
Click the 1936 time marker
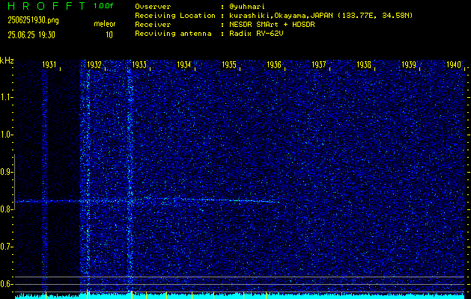coord(274,65)
